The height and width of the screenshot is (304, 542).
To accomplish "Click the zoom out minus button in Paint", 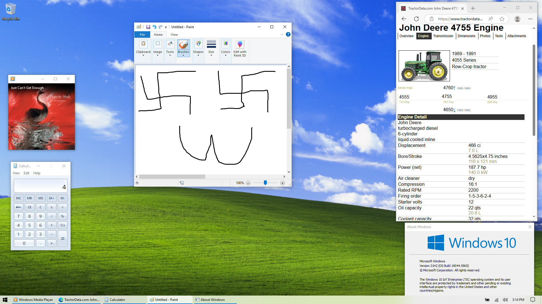I will coord(248,183).
